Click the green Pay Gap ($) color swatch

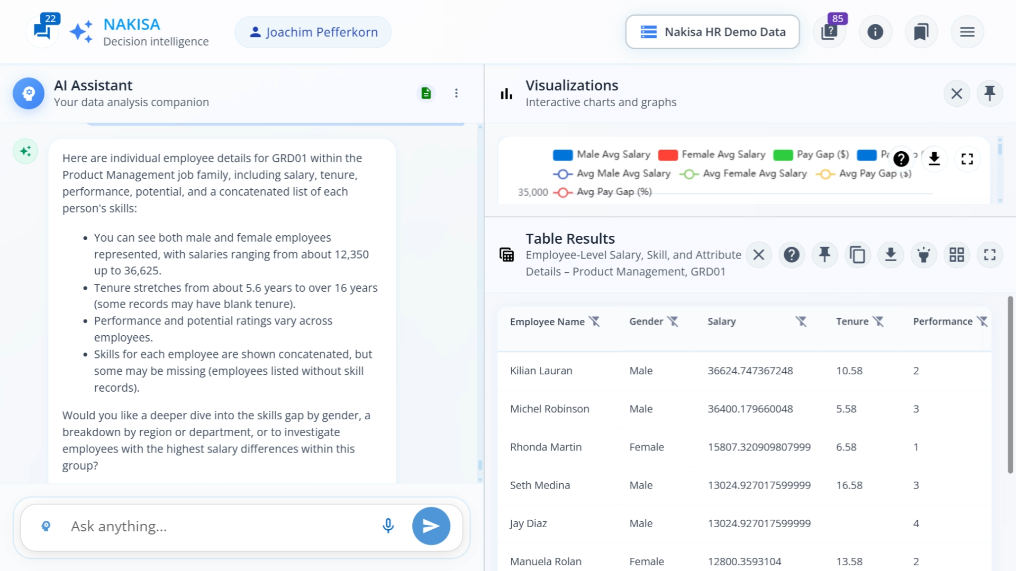782,154
